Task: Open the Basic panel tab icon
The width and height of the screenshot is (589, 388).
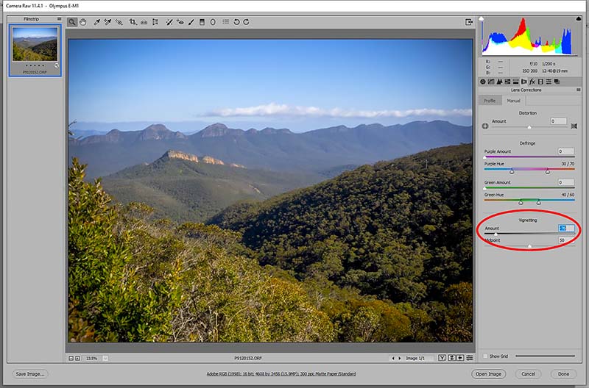Action: pos(483,82)
